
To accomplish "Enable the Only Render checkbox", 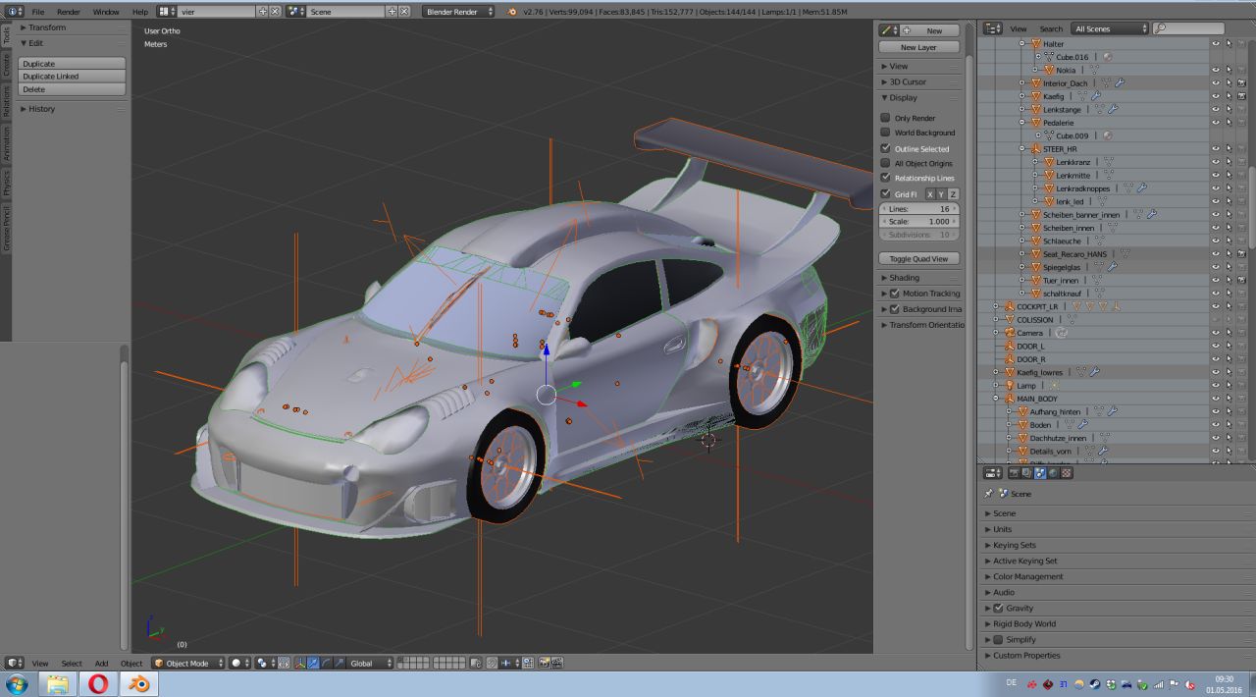I will [885, 118].
